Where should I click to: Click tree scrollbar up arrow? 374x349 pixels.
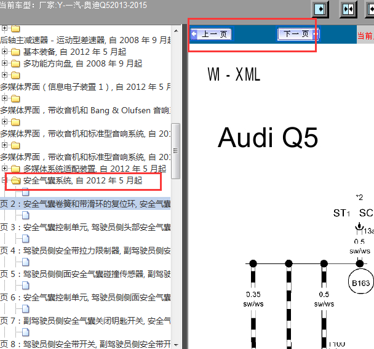click(176, 31)
